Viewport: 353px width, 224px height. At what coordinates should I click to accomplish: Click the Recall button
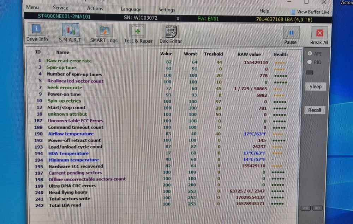tap(315, 110)
